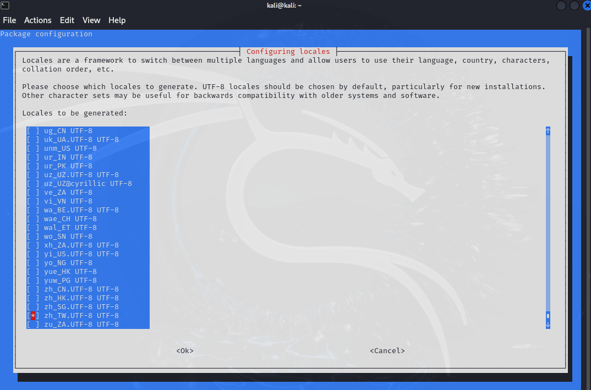Click the 'Package configuration' header text
This screenshot has height=390, width=591.
click(46, 34)
